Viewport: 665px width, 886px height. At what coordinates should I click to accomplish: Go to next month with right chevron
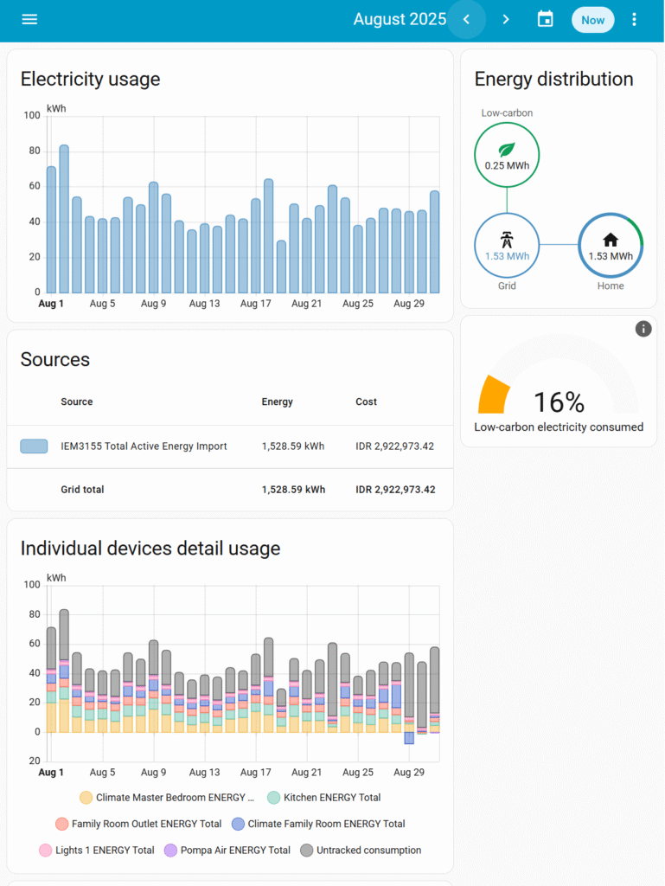pyautogui.click(x=507, y=19)
